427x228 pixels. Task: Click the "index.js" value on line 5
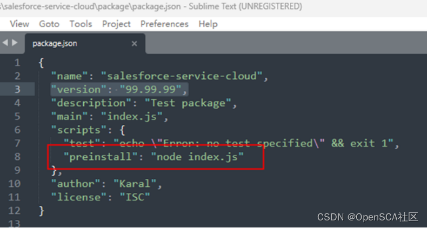pos(132,117)
